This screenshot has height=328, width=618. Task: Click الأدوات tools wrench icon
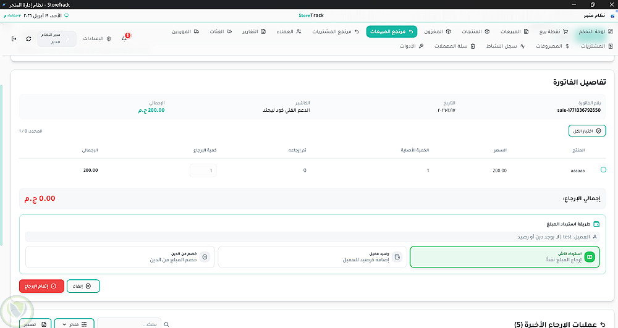(x=421, y=46)
